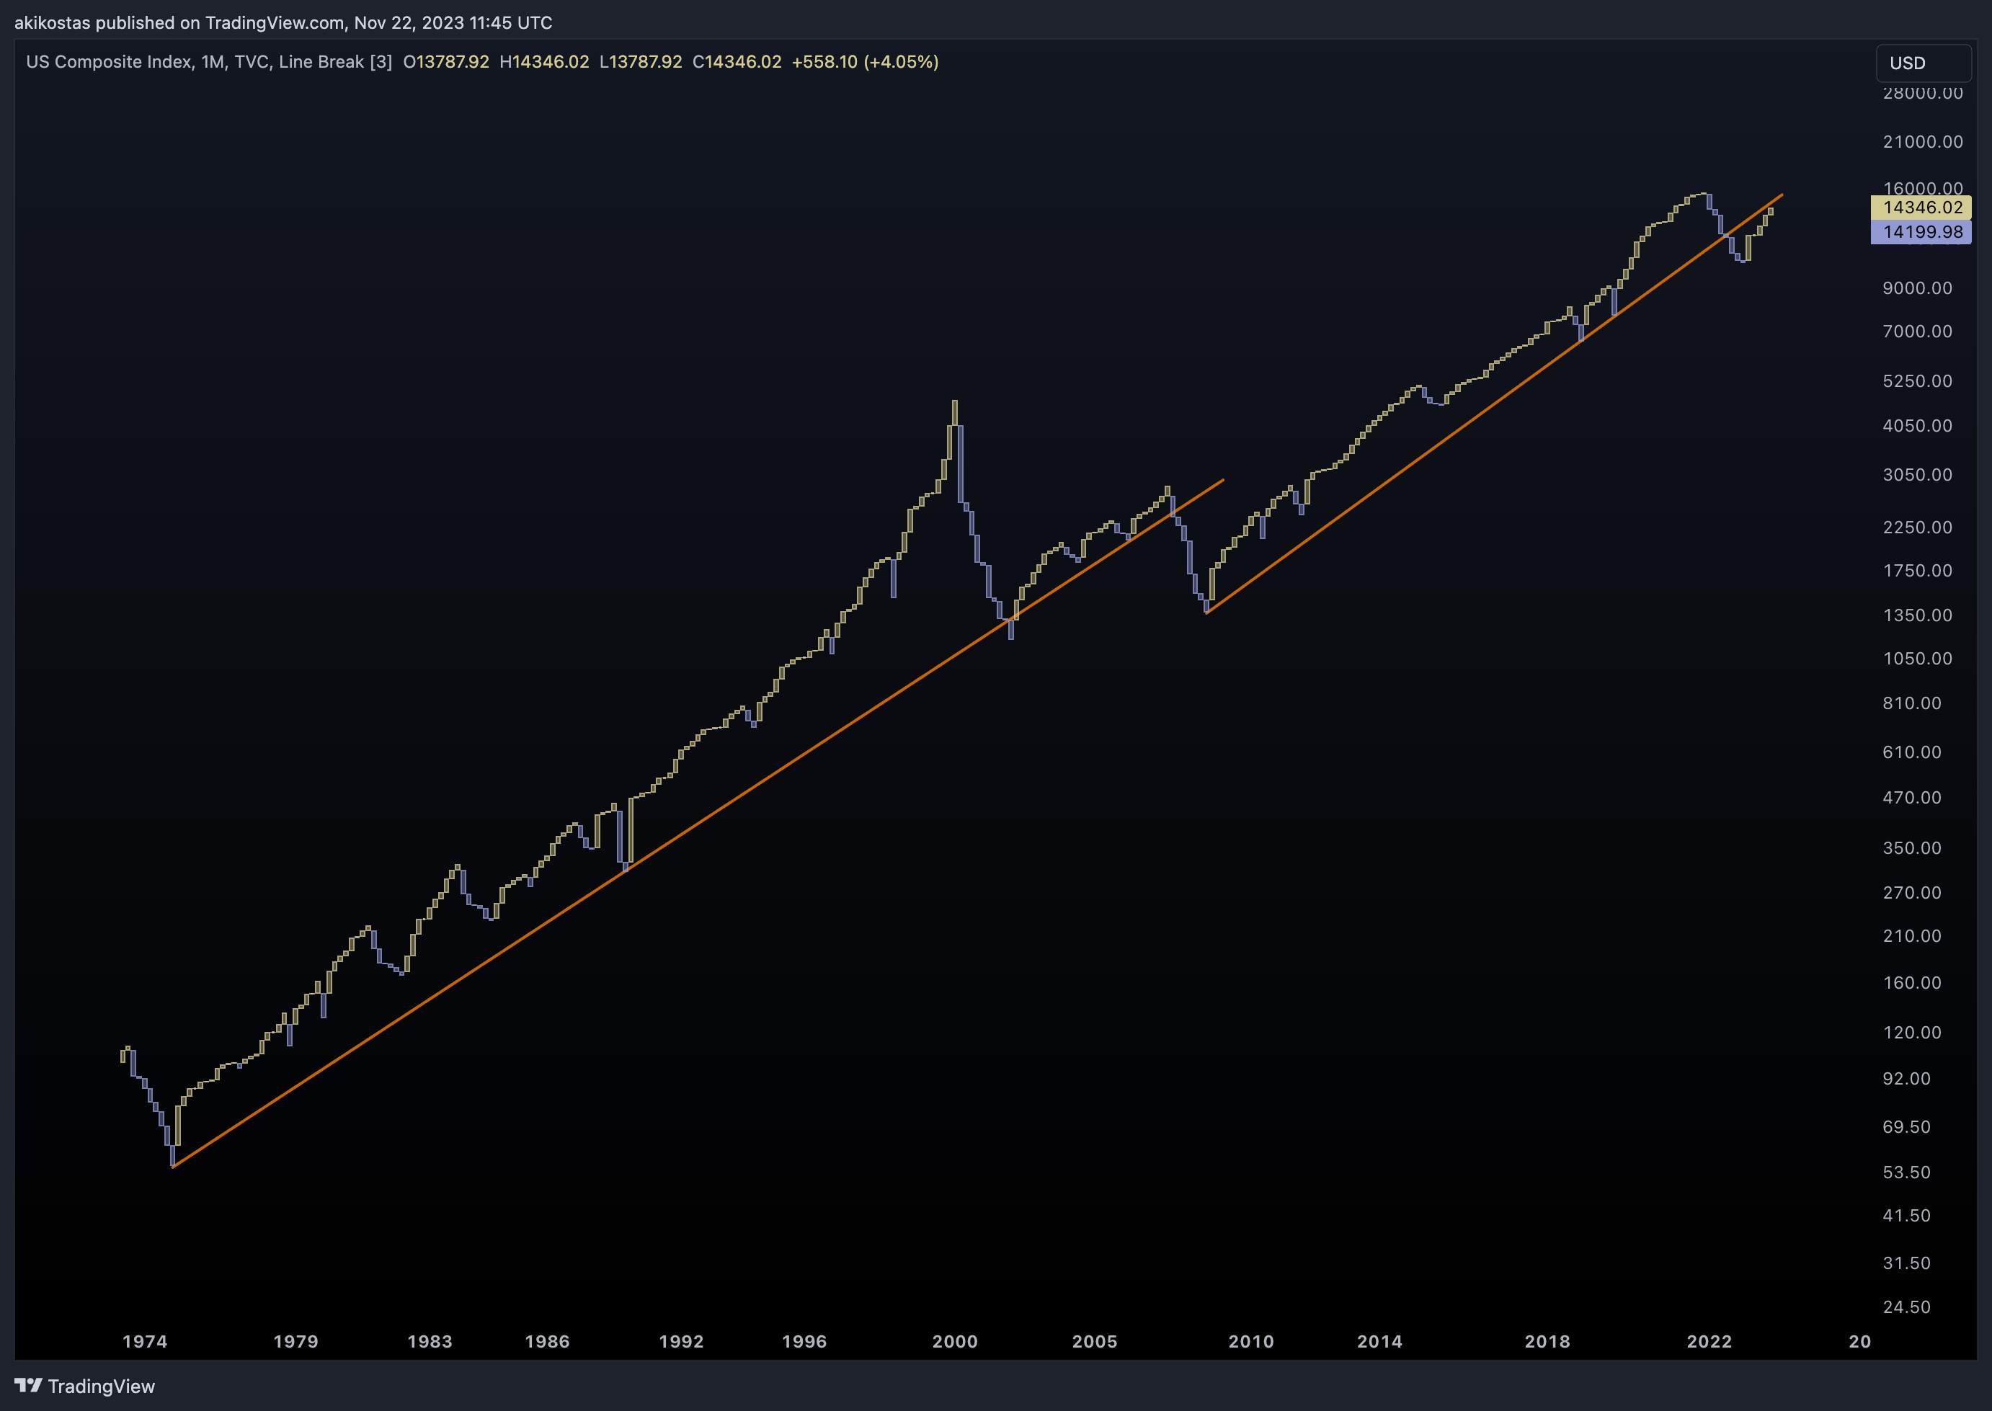Click the 2000 time axis label
1992x1411 pixels.
click(956, 1340)
